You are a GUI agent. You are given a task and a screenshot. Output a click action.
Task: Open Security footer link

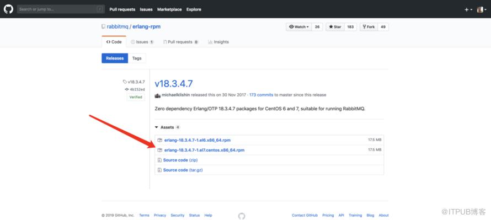tap(178, 215)
